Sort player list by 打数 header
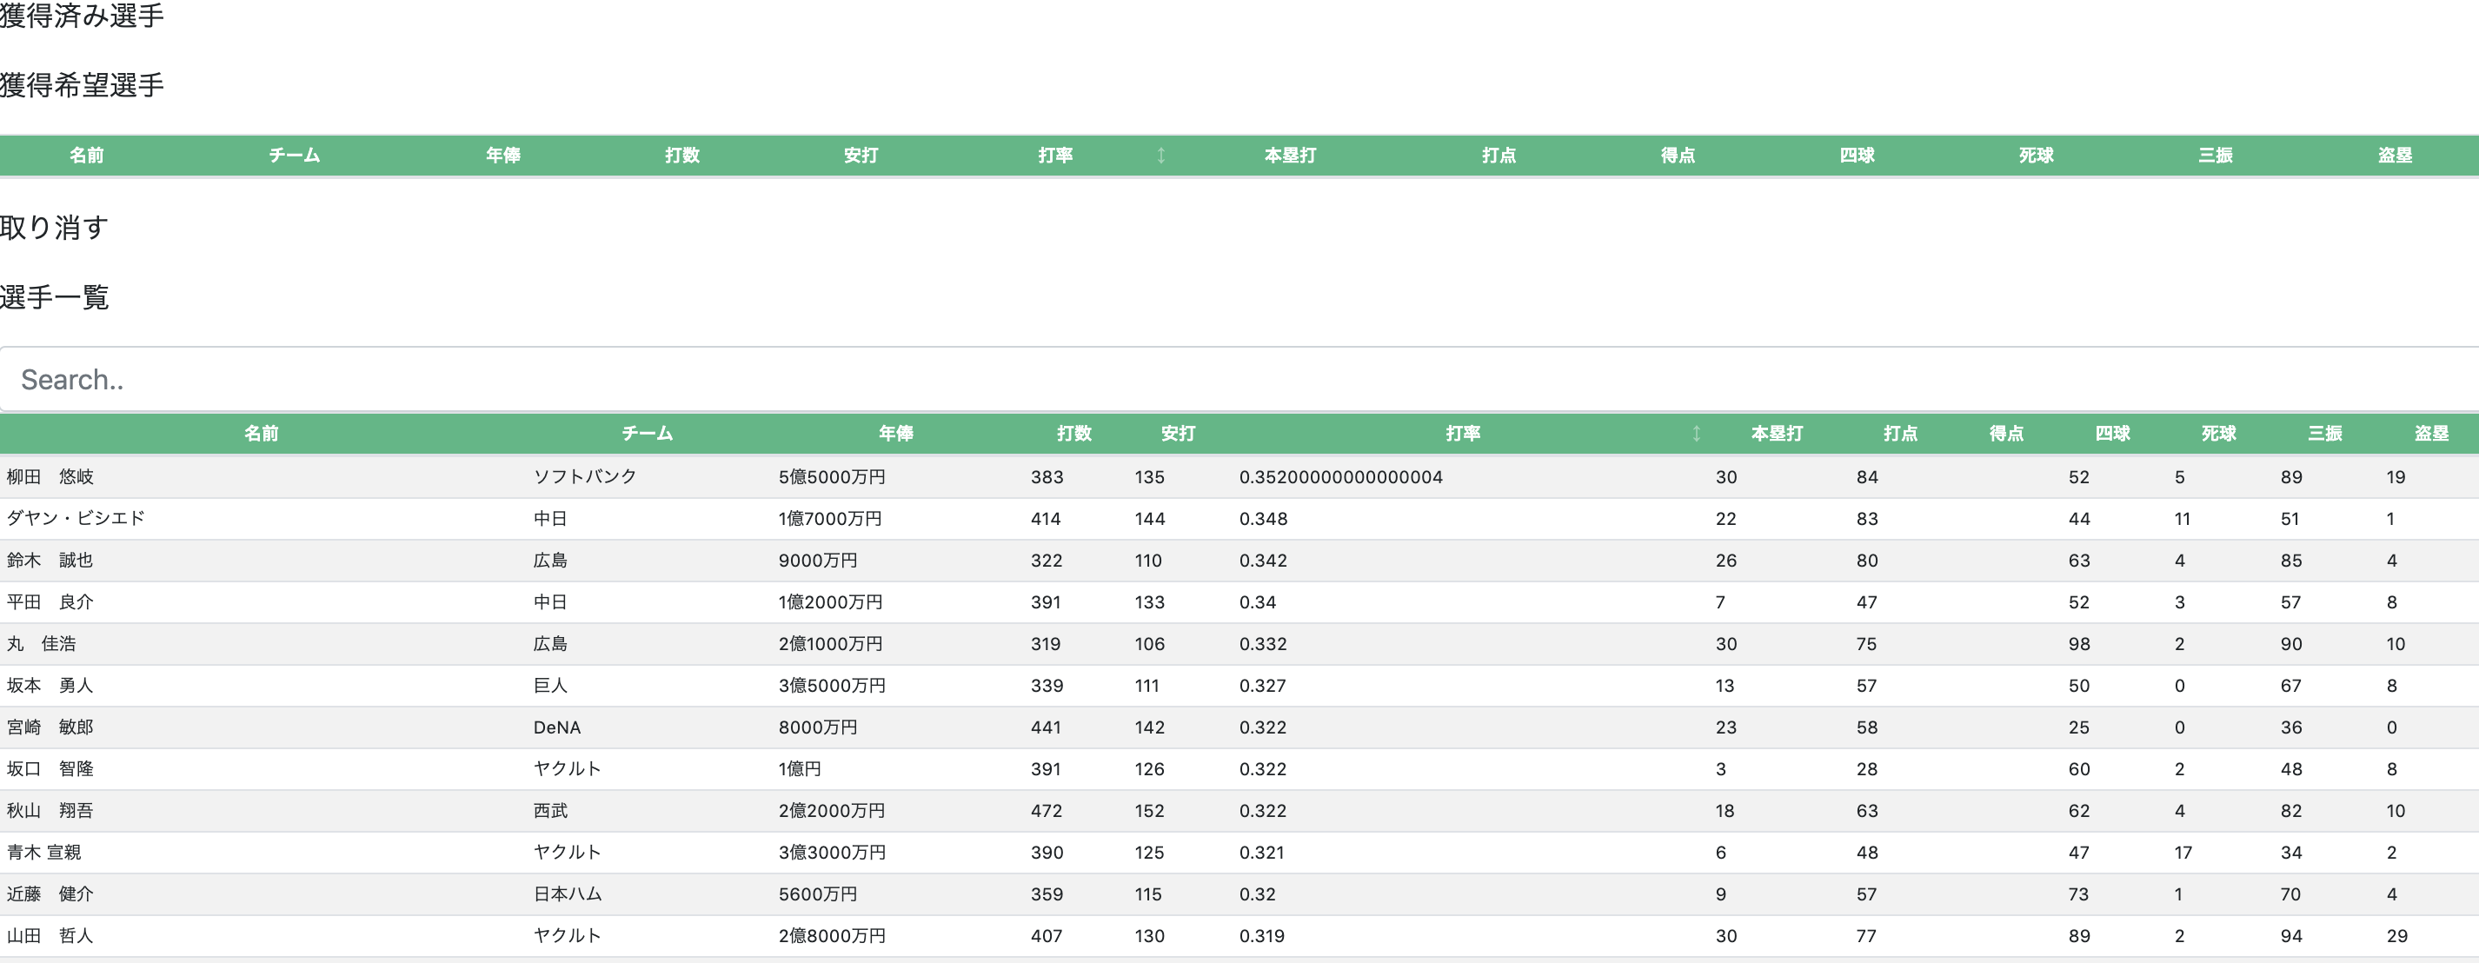This screenshot has height=963, width=2479. click(1074, 434)
